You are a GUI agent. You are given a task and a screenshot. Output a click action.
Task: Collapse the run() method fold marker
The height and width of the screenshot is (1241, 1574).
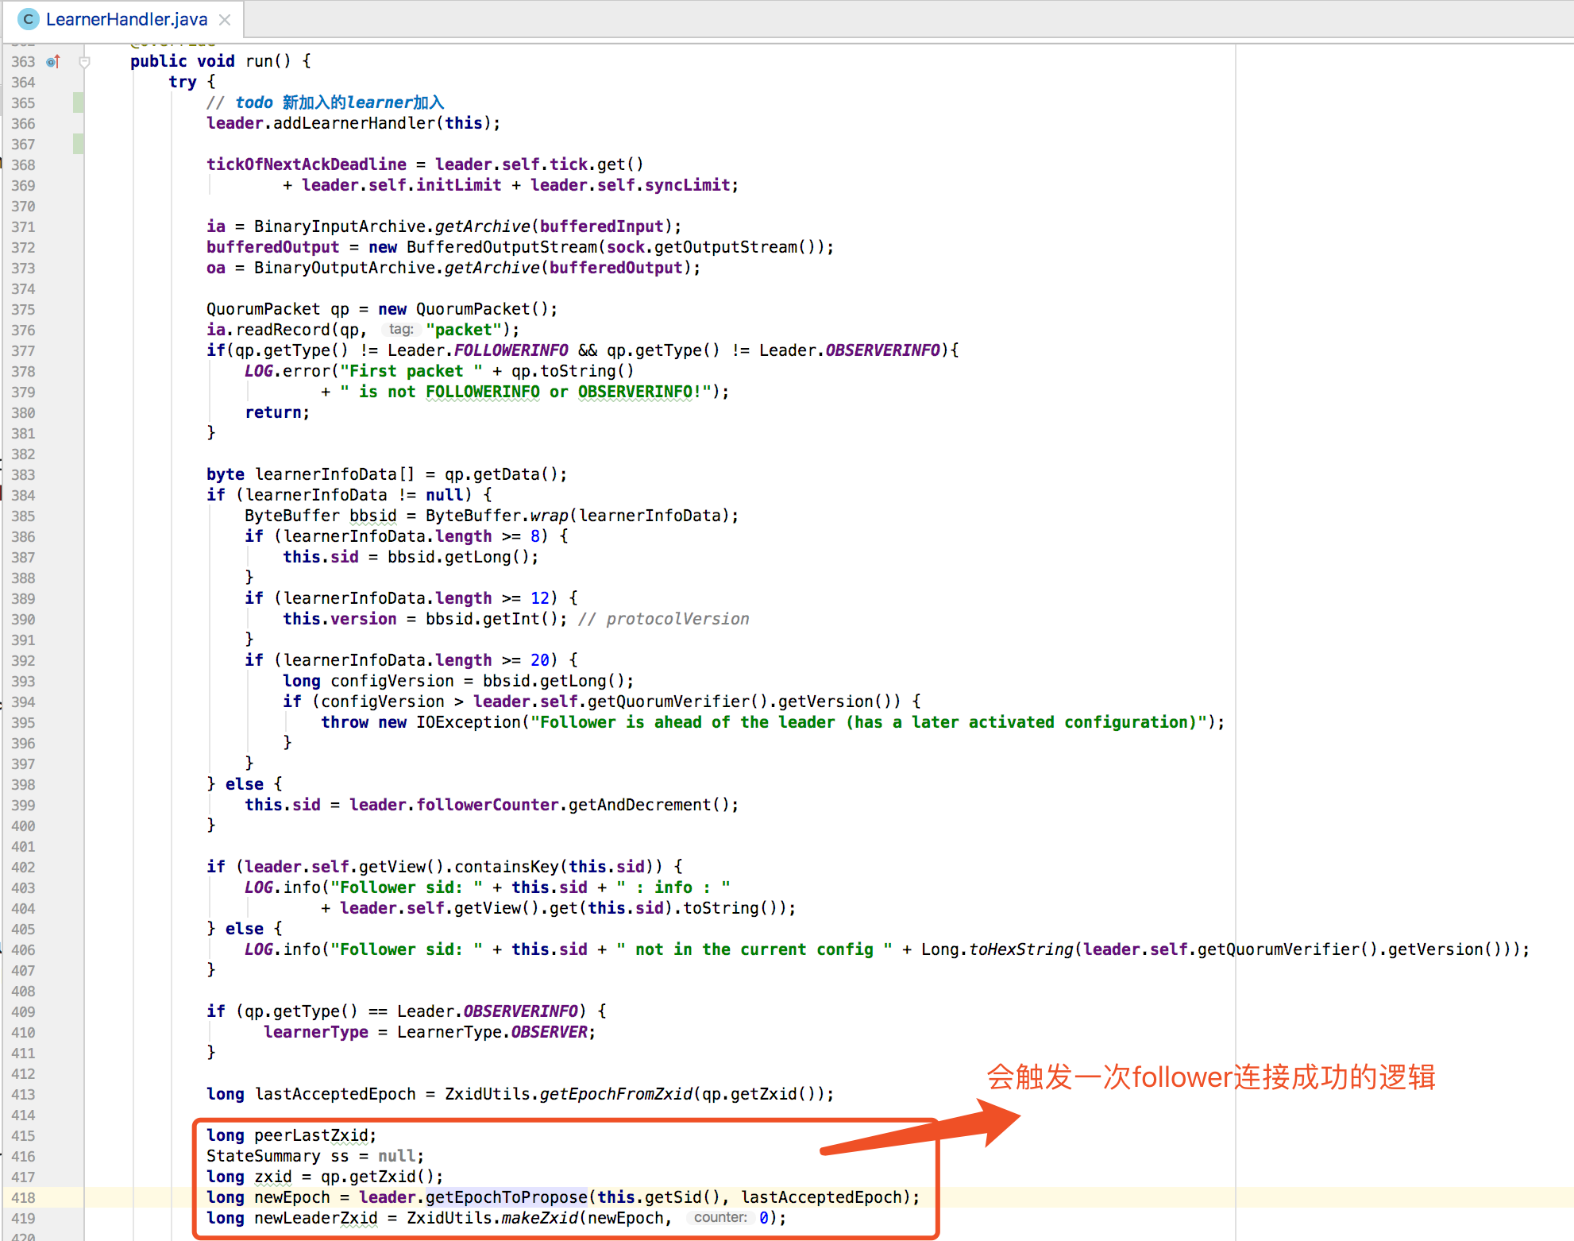coord(84,61)
